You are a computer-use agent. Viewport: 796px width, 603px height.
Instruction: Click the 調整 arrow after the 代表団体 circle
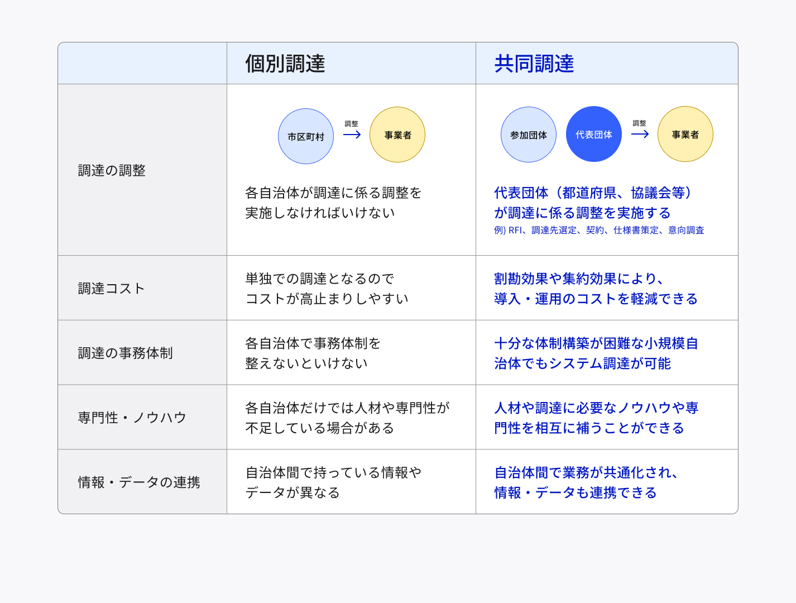pyautogui.click(x=640, y=133)
